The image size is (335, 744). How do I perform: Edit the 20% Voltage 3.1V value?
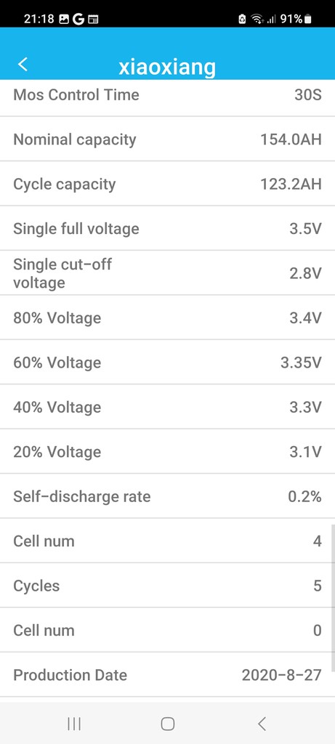tap(306, 452)
